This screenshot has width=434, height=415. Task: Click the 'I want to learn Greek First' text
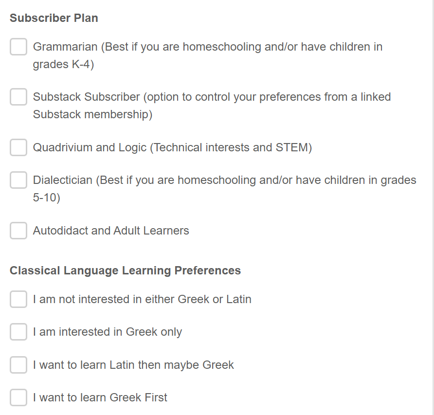point(100,397)
